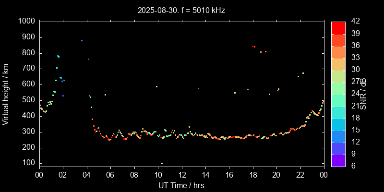The image size is (384, 192).
Task: Pick the orange 33–36 dB colorbar segment
Action: 338,52
